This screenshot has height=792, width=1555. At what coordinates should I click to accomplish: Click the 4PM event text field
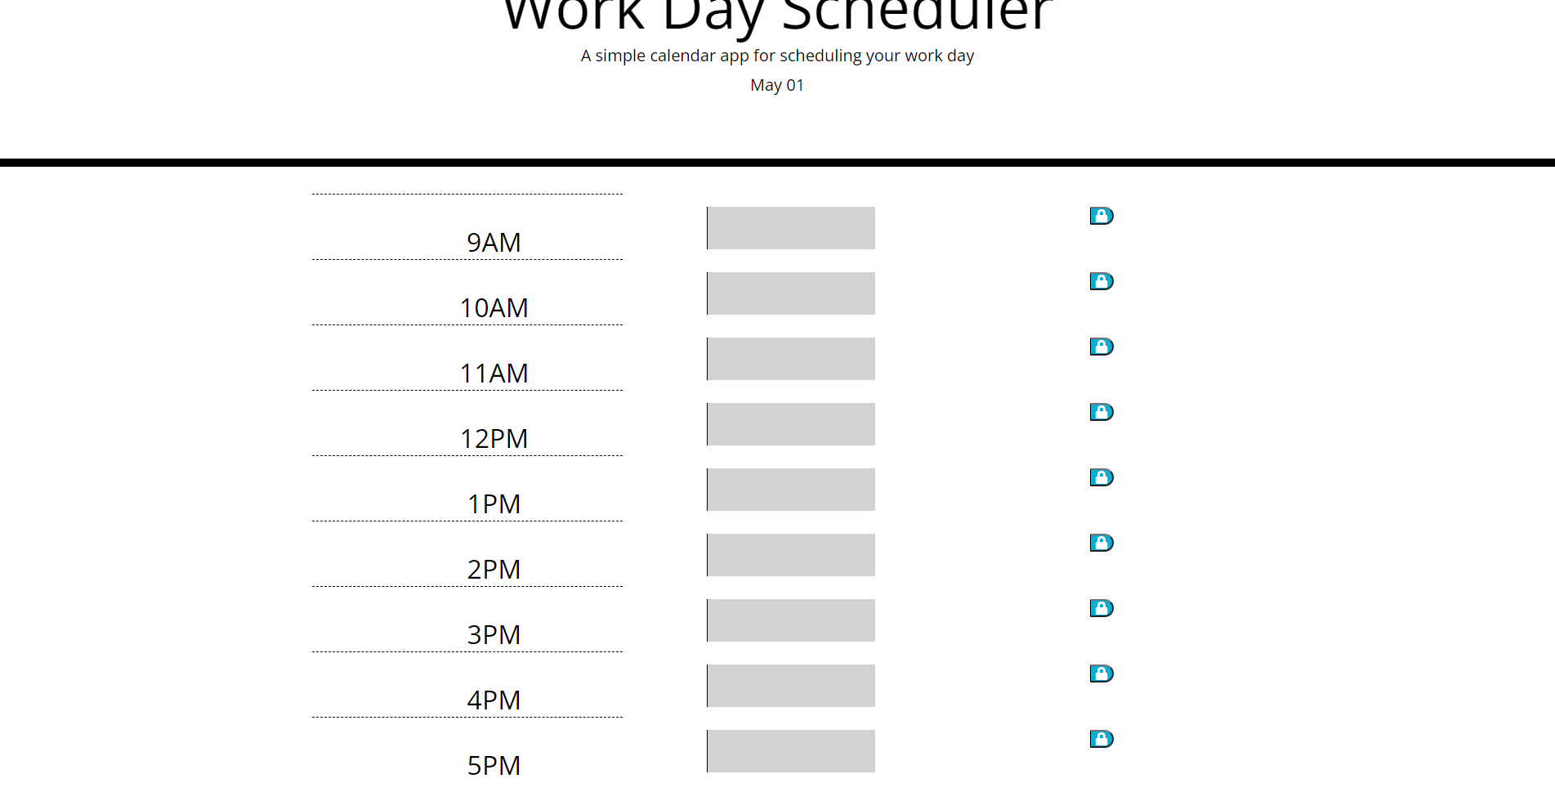pos(790,685)
